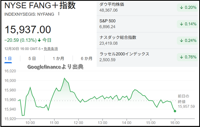Click the ダウ平均株価 0.20% change badge
Screen dimensions: 200x127
click(188, 7)
